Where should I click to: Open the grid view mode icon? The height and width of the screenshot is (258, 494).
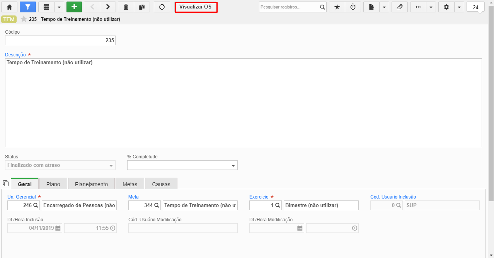(x=46, y=7)
